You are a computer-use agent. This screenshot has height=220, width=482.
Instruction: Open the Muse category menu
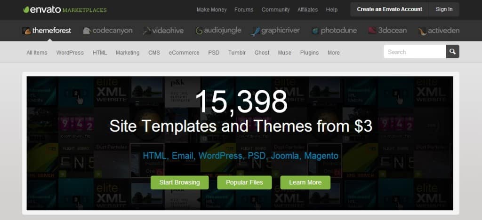point(285,53)
